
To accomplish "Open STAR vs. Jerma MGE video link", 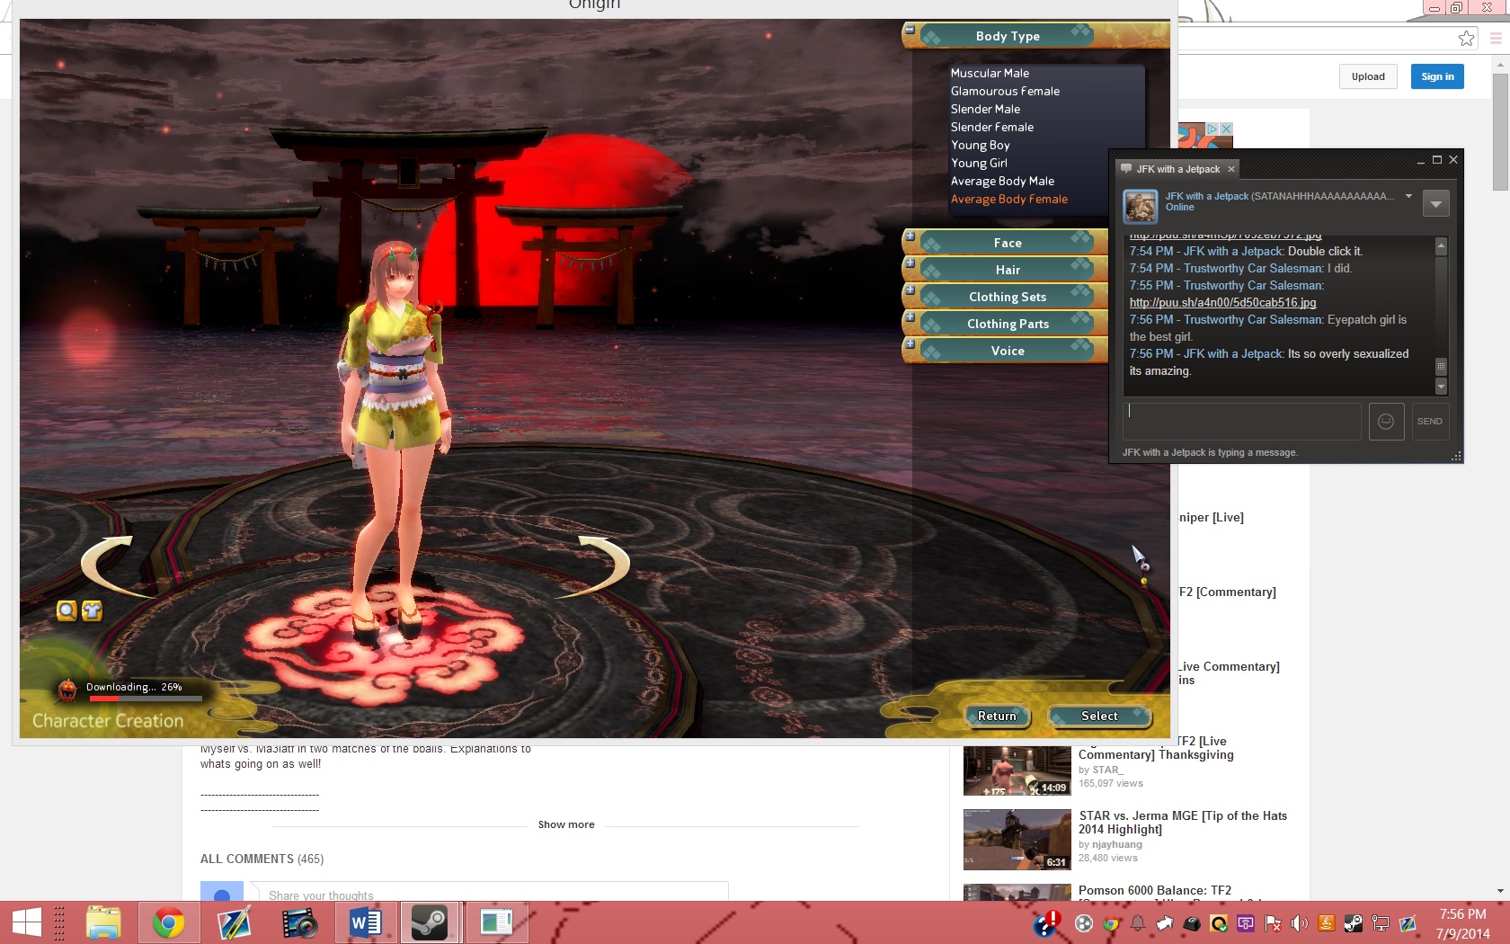I will 1183,822.
